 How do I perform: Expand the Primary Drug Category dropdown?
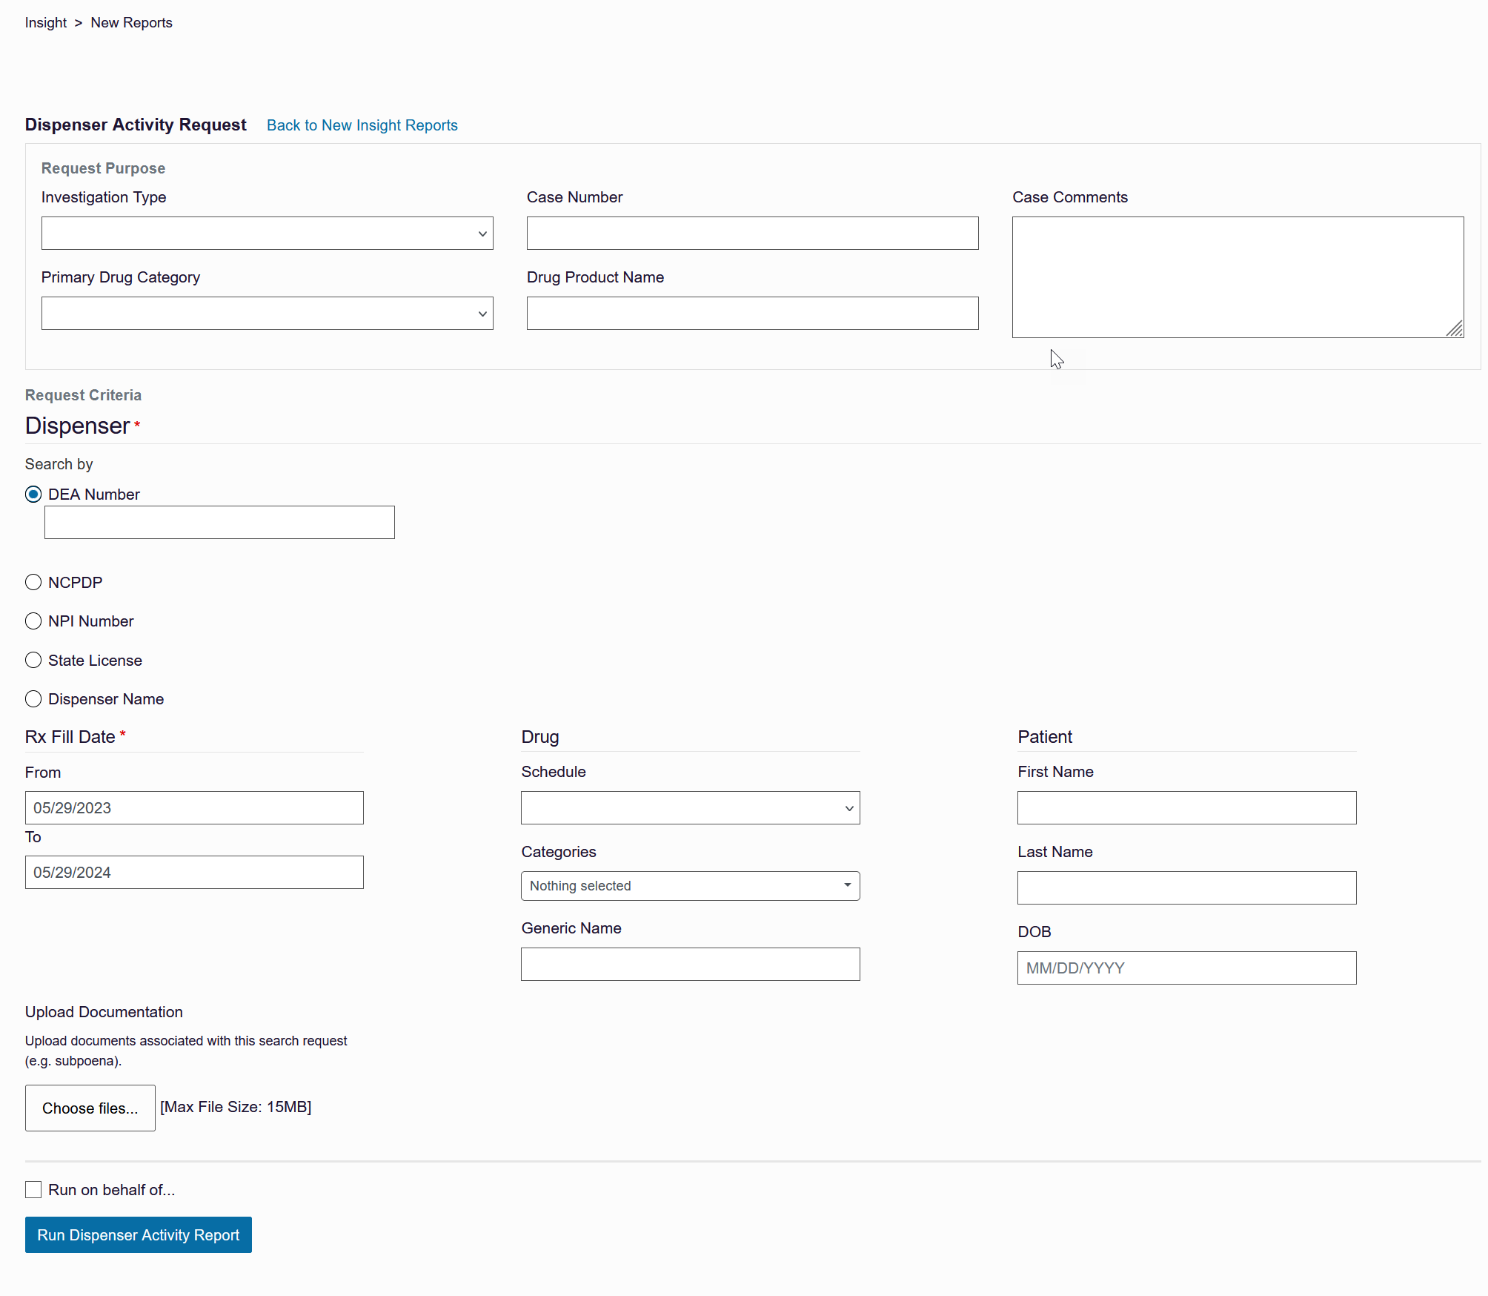click(267, 313)
